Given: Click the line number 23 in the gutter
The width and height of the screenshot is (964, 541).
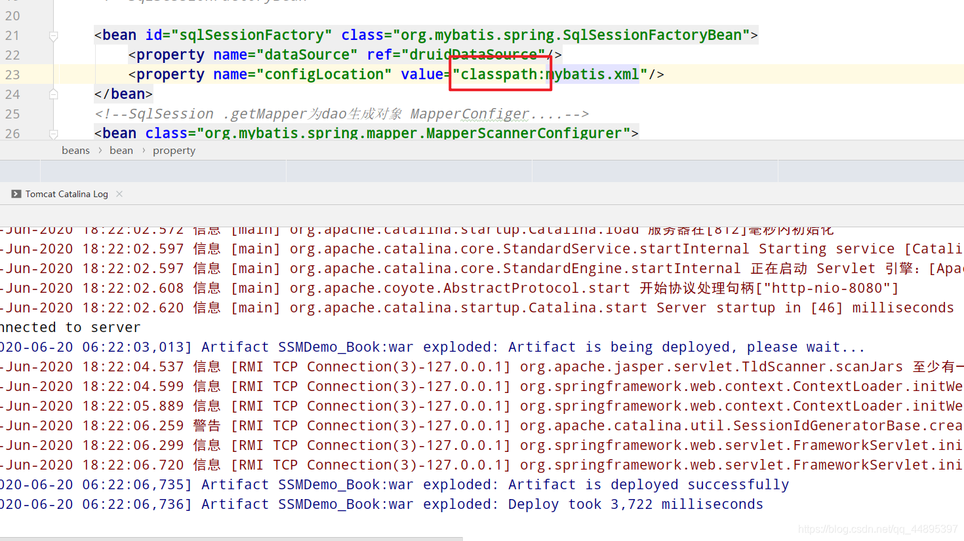Looking at the screenshot, I should [x=12, y=74].
